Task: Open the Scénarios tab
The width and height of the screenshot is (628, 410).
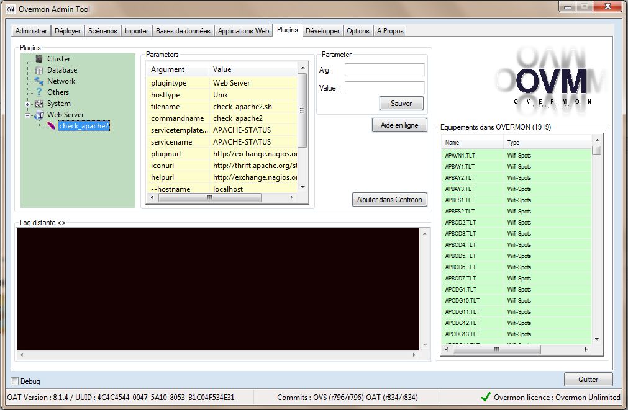Action: click(x=102, y=31)
